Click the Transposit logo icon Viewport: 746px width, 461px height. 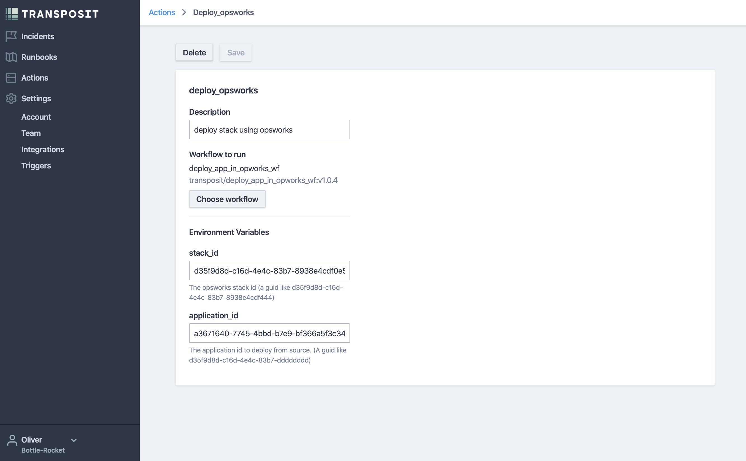coord(12,14)
